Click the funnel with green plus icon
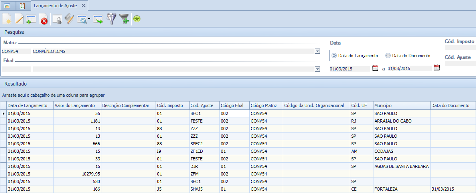The width and height of the screenshot is (476, 193). click(x=124, y=19)
